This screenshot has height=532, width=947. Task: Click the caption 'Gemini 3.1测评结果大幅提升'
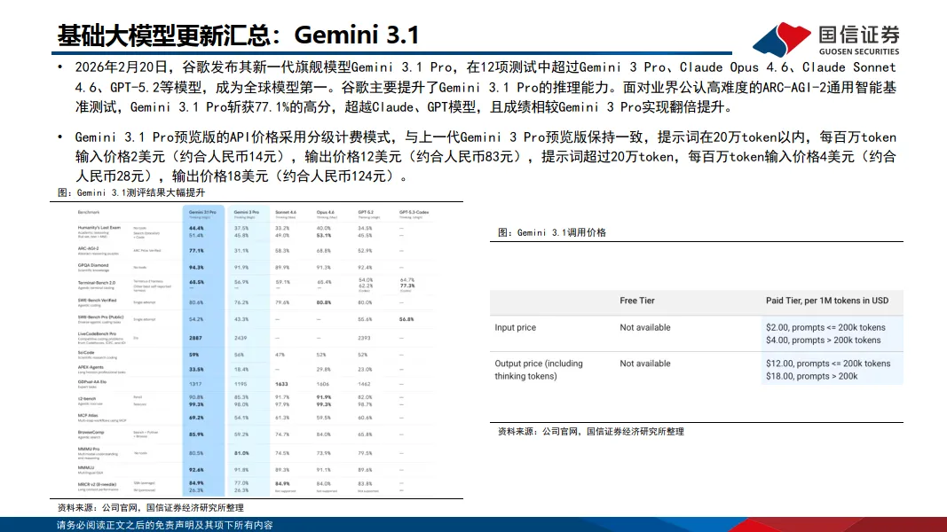pyautogui.click(x=131, y=192)
